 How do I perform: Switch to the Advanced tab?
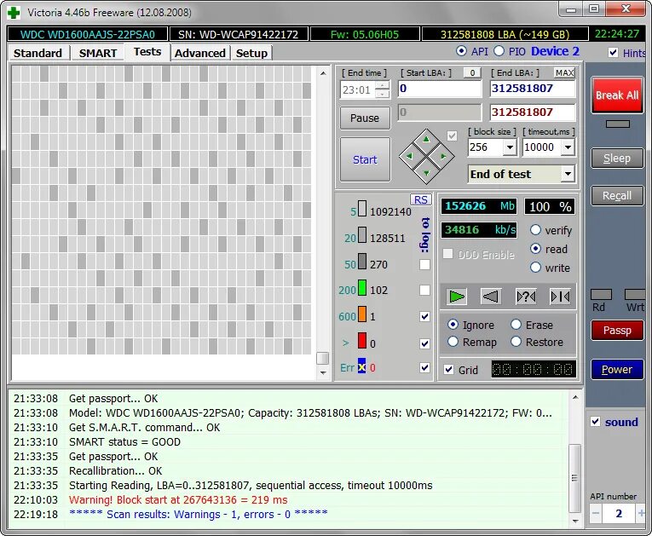200,53
